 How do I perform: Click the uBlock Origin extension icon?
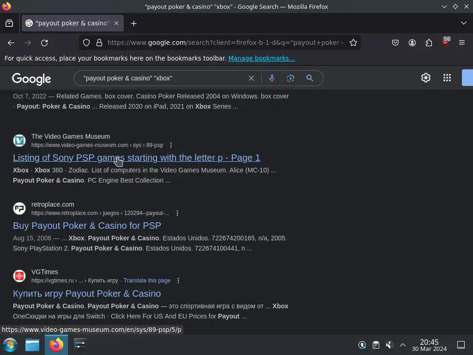446,42
